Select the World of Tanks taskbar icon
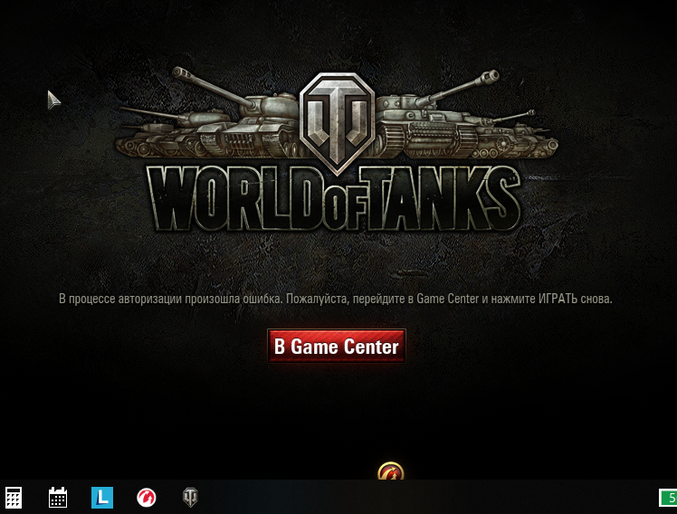The image size is (677, 514). coord(190,498)
